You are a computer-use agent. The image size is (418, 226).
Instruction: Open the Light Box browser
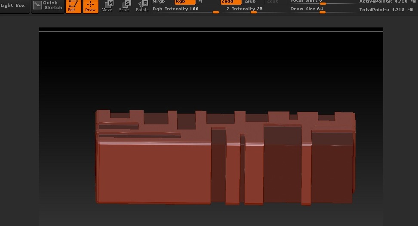point(14,6)
